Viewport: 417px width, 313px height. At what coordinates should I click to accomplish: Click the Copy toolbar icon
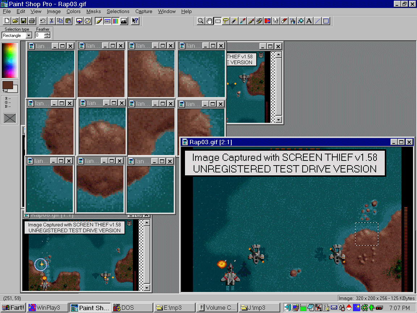click(60, 21)
